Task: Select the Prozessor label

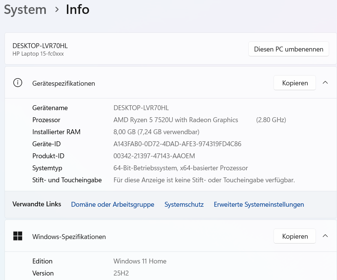Action: point(46,120)
